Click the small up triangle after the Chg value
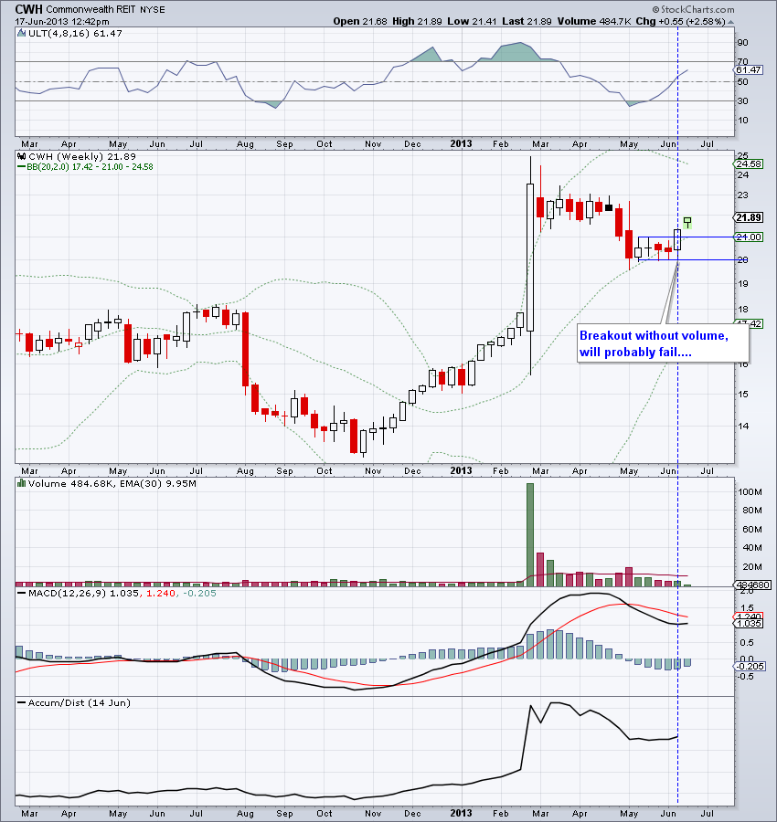 pos(730,22)
